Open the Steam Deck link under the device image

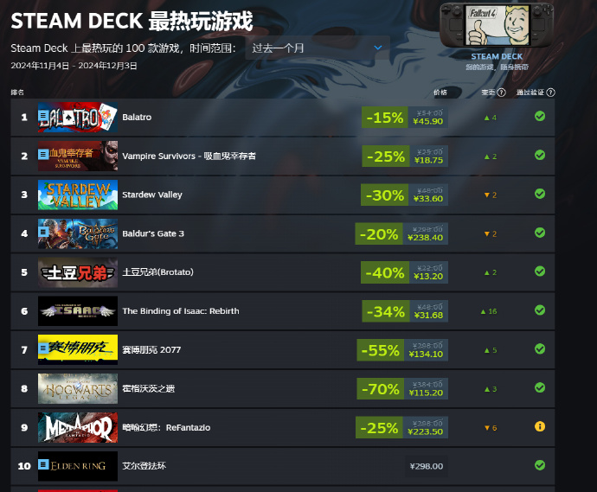[x=497, y=57]
